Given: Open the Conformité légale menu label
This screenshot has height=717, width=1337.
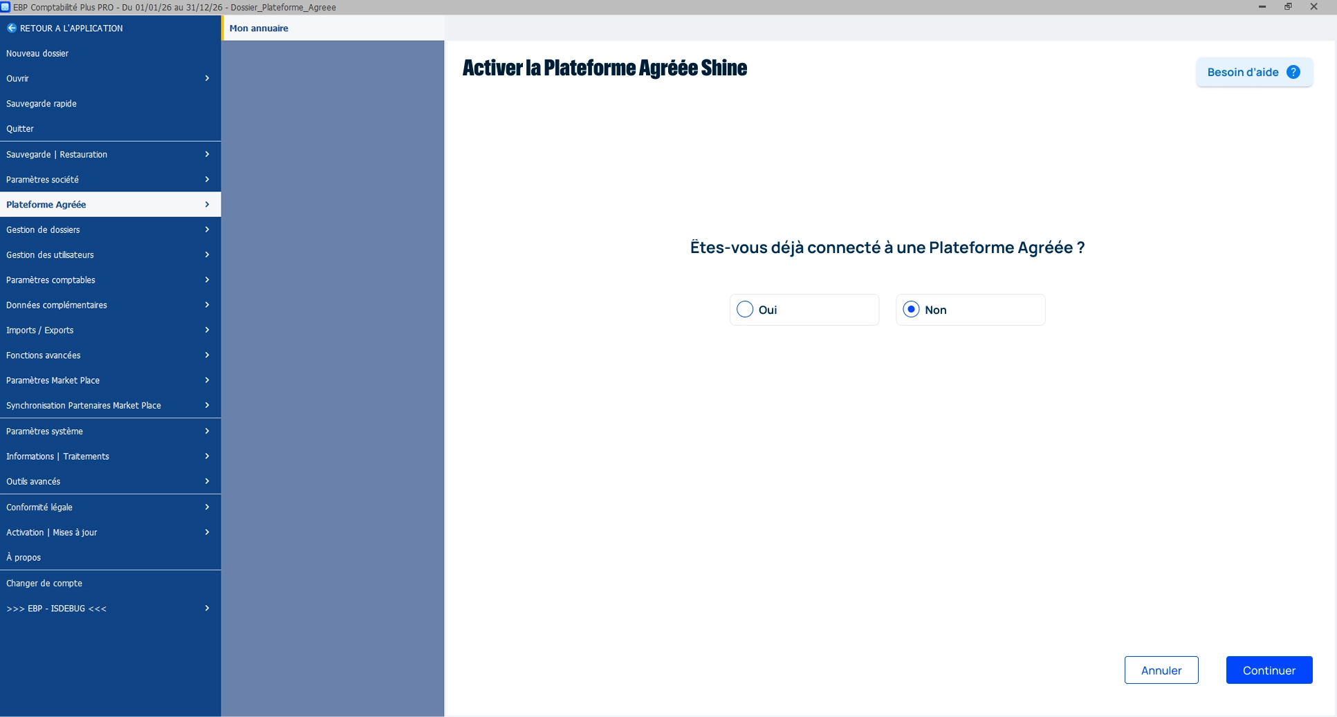Looking at the screenshot, I should [x=39, y=507].
